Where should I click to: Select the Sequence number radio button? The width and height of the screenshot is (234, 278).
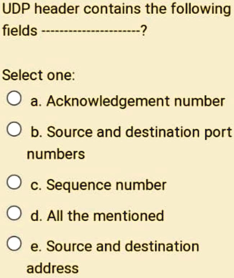coord(14,182)
